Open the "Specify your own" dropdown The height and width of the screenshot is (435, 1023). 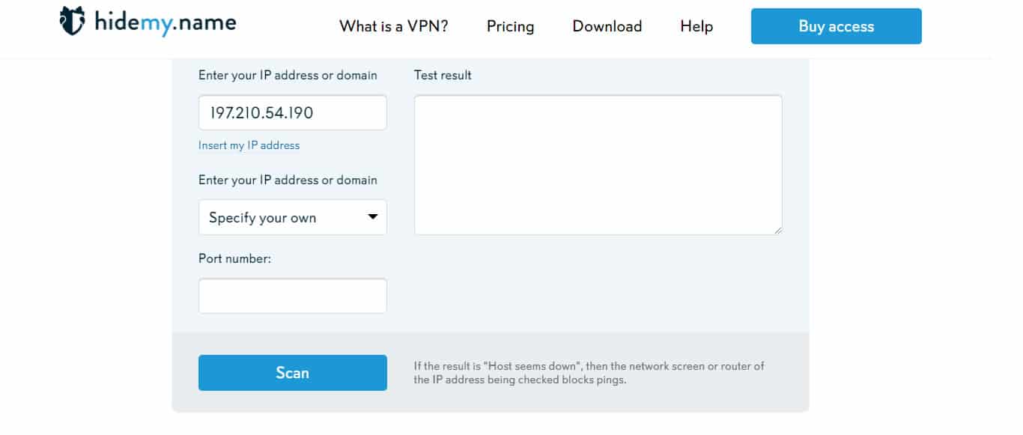point(293,217)
